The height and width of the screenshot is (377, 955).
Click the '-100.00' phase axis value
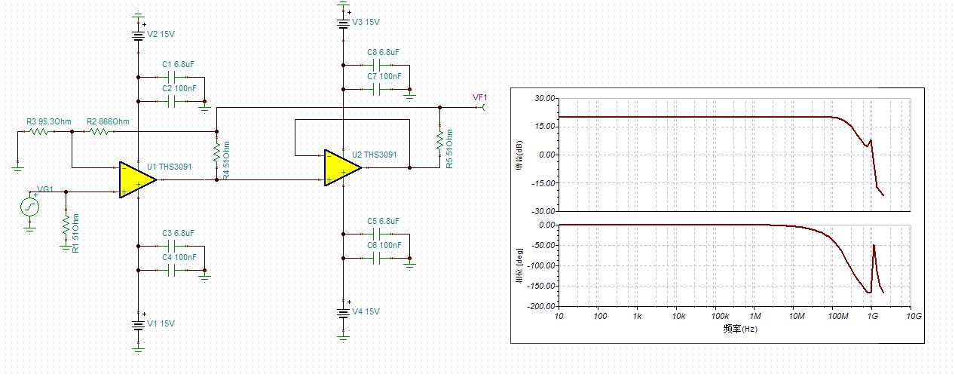pyautogui.click(x=542, y=266)
